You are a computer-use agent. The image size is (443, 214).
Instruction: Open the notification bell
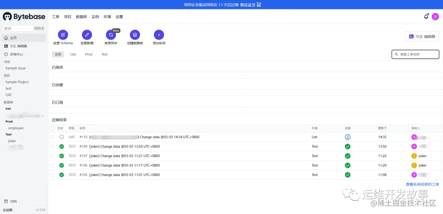(x=426, y=17)
